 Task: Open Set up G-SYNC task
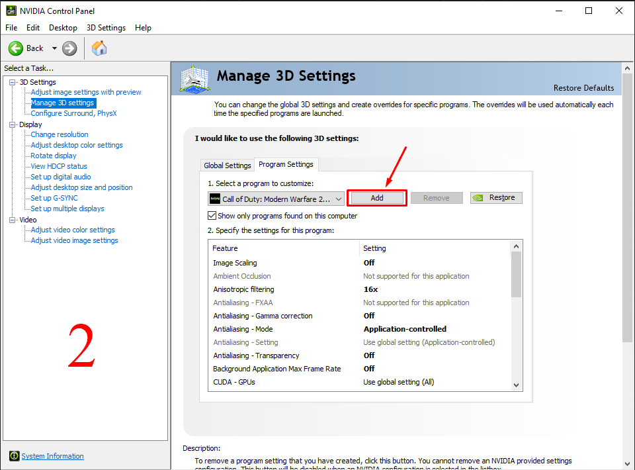(54, 198)
